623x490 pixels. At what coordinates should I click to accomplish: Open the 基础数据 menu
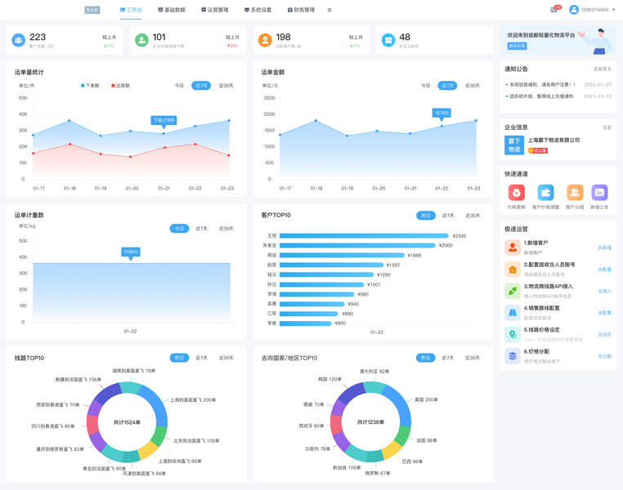[x=172, y=10]
